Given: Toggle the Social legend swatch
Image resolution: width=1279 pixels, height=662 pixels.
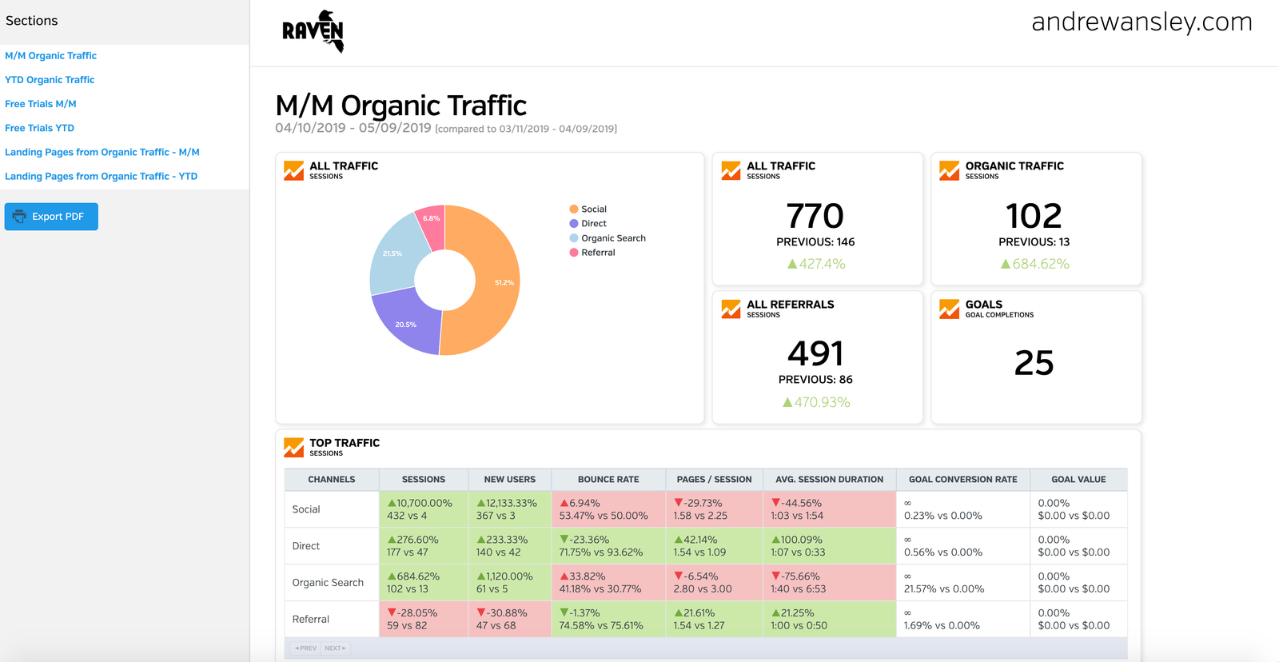Looking at the screenshot, I should pos(574,209).
